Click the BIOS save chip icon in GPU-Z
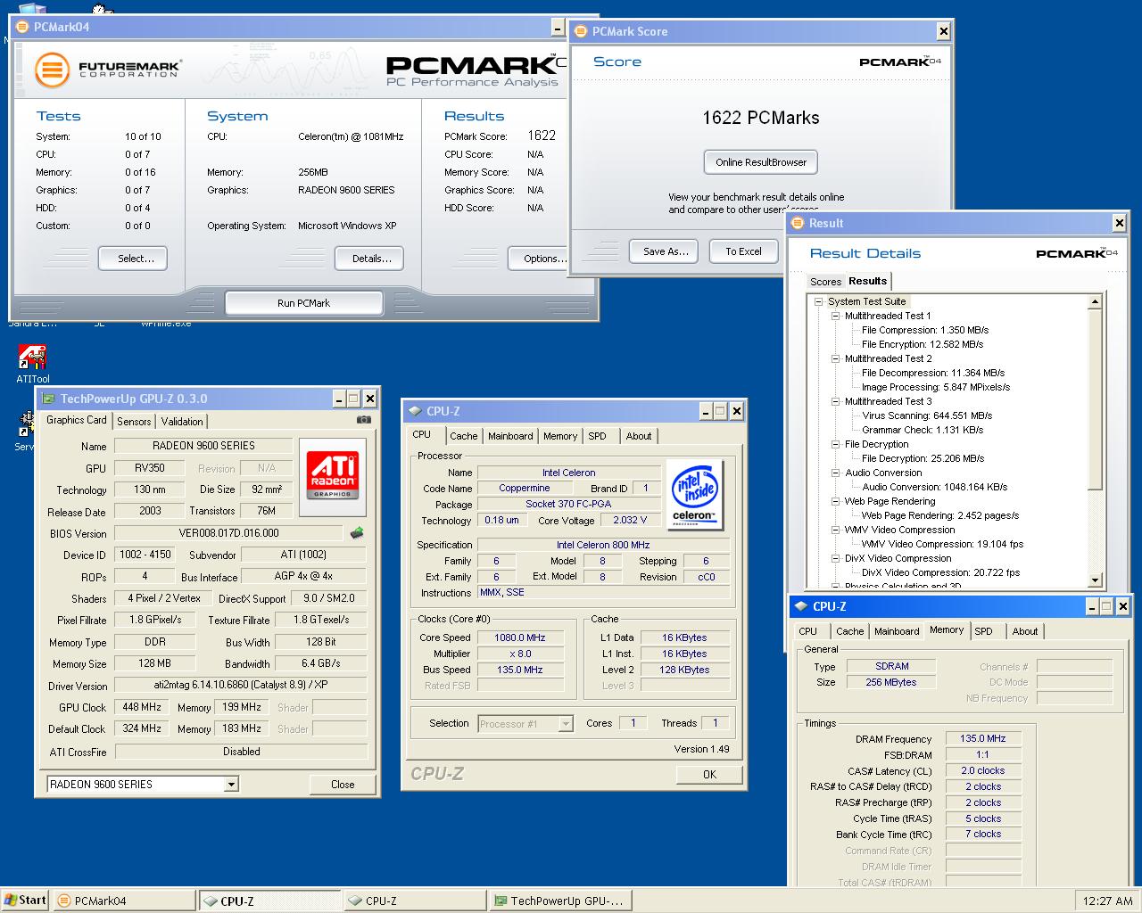The width and height of the screenshot is (1142, 913). [357, 533]
